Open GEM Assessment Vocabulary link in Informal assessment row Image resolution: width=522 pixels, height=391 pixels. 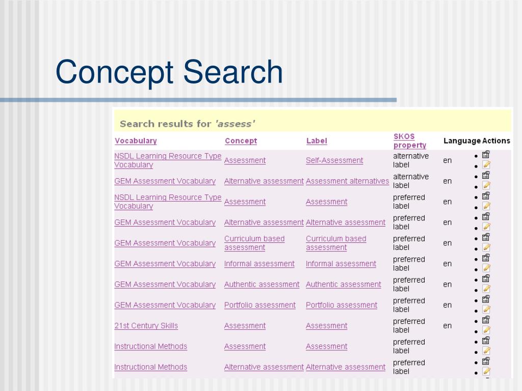[165, 264]
